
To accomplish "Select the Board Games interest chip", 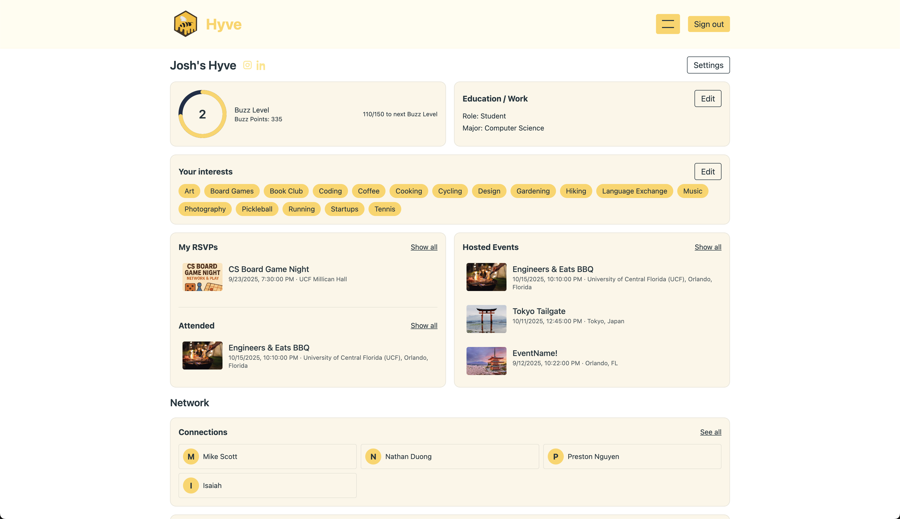I will [x=232, y=191].
